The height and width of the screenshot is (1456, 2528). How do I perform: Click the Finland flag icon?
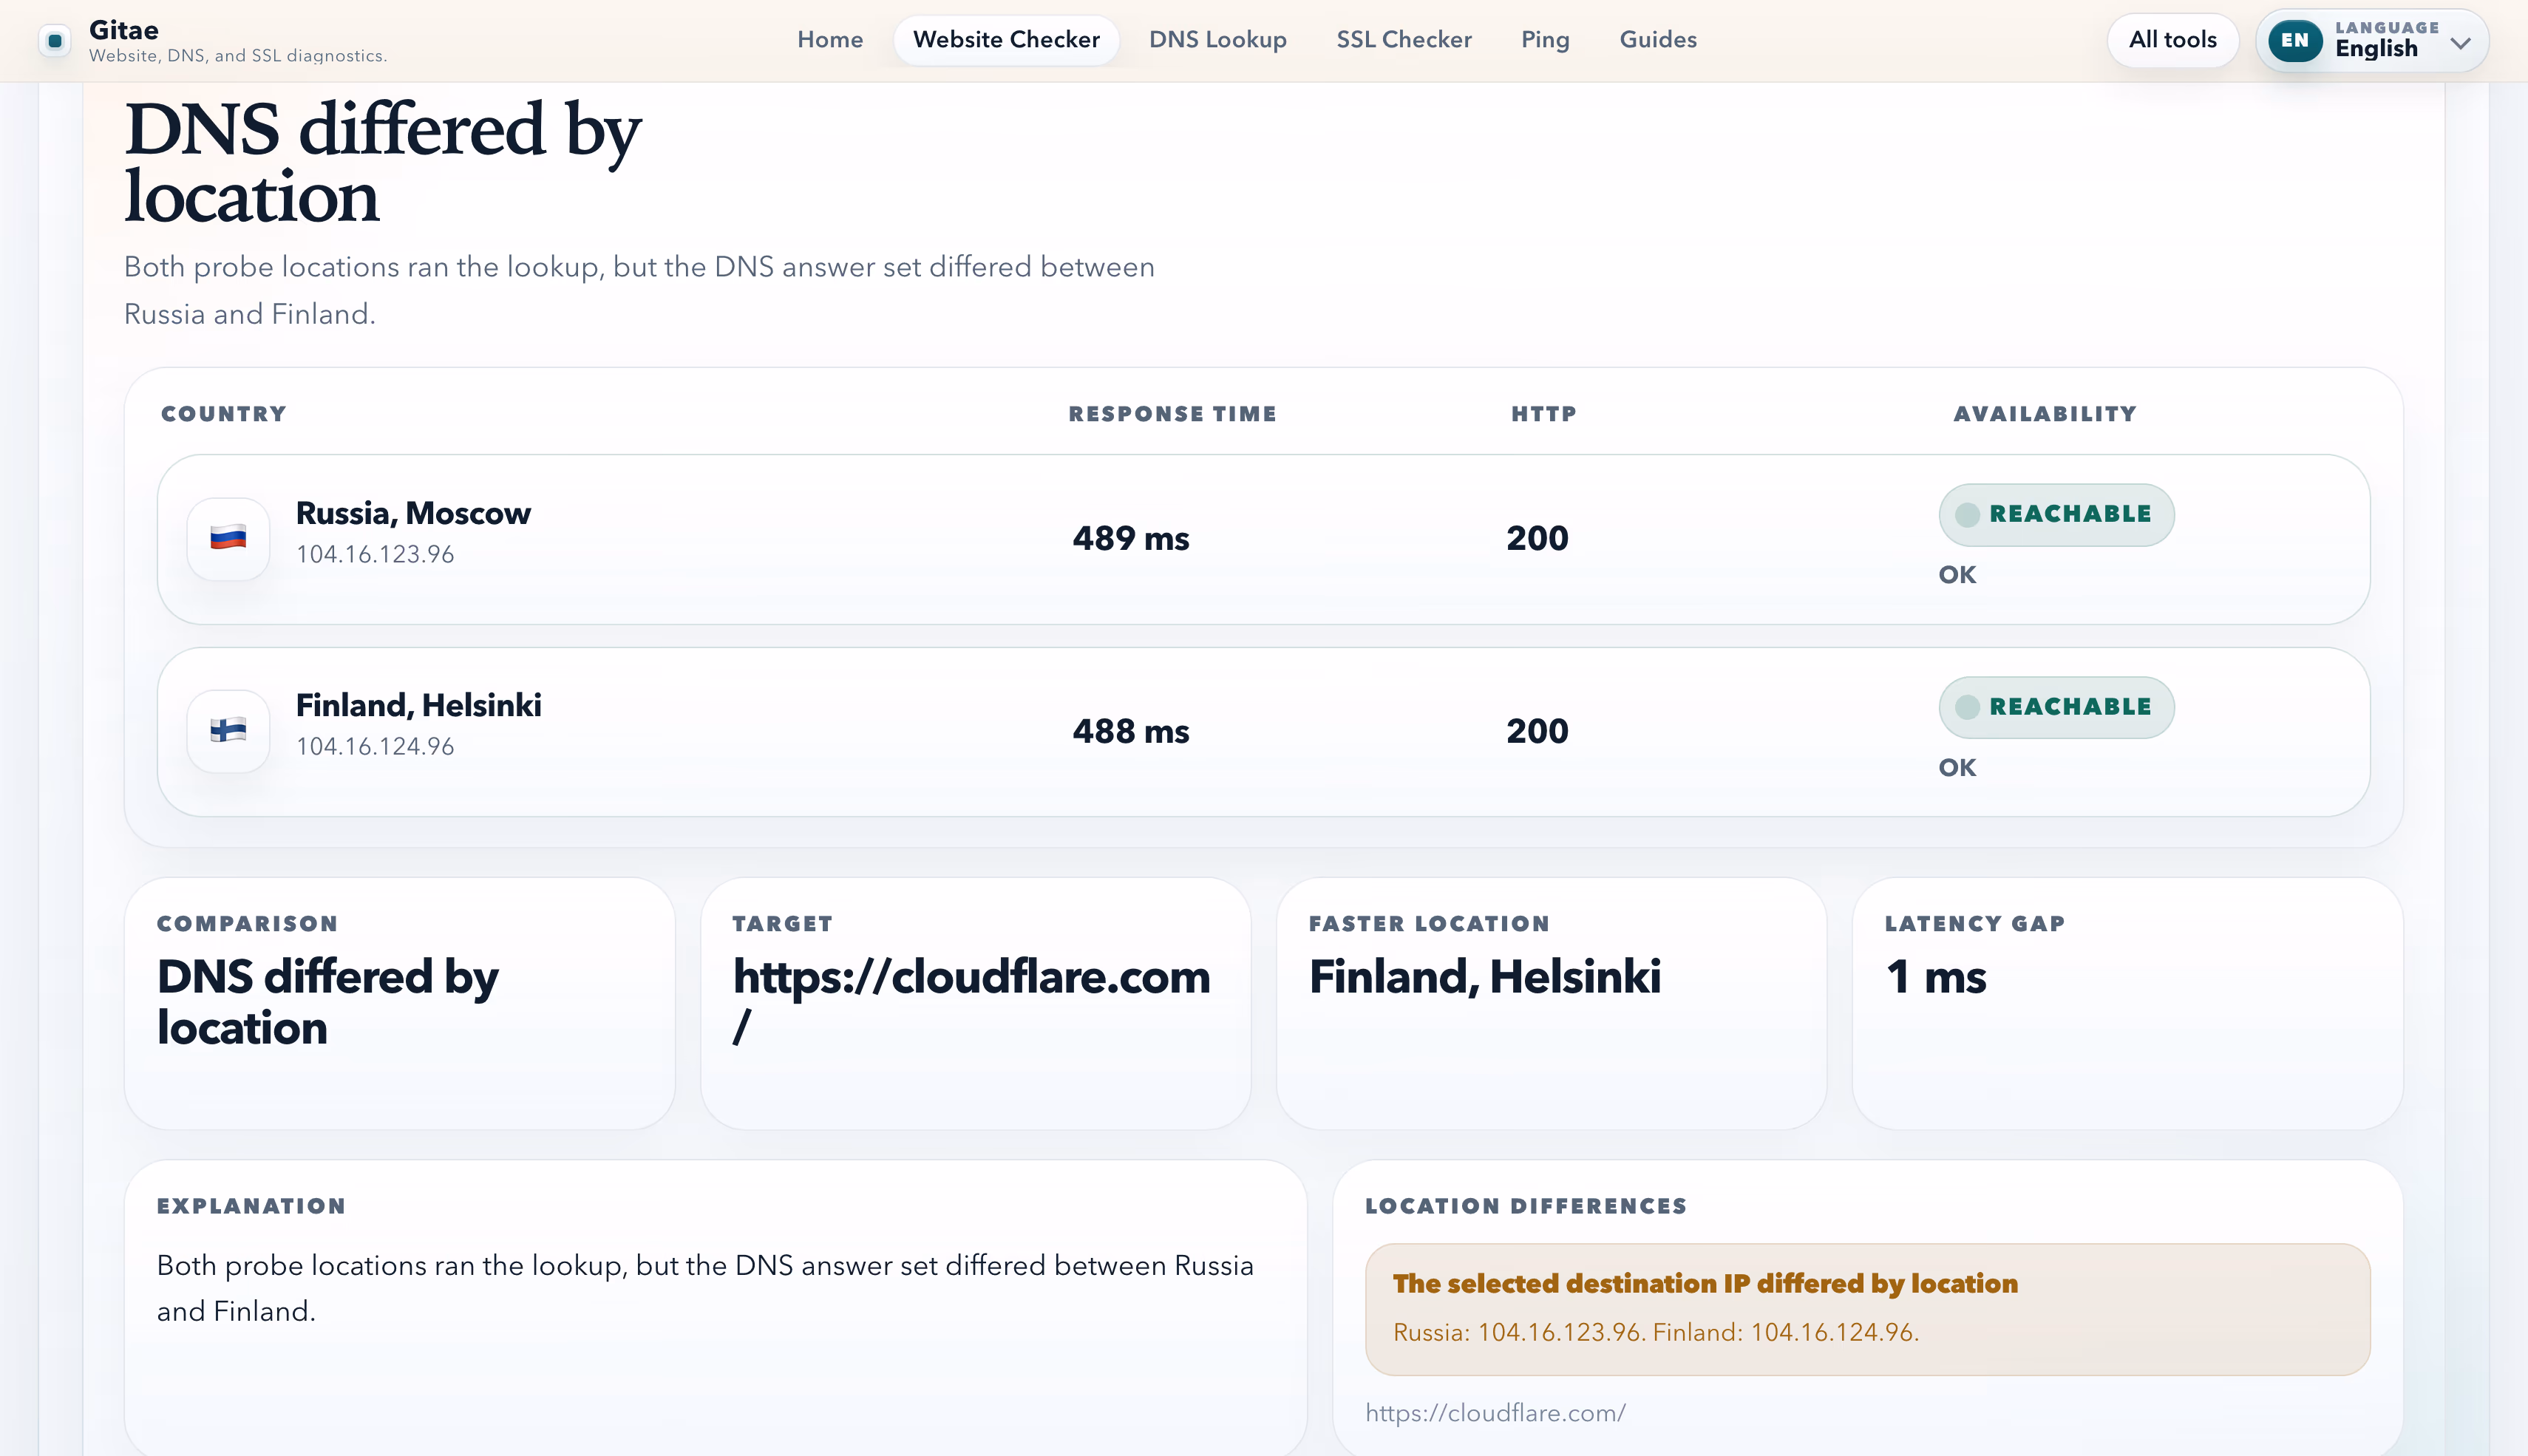tap(228, 731)
